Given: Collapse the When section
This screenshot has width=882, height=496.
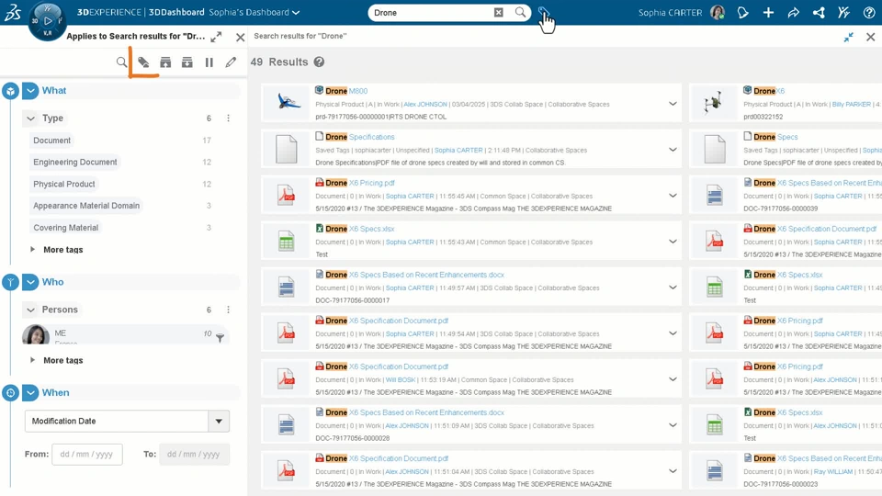Looking at the screenshot, I should pyautogui.click(x=30, y=392).
